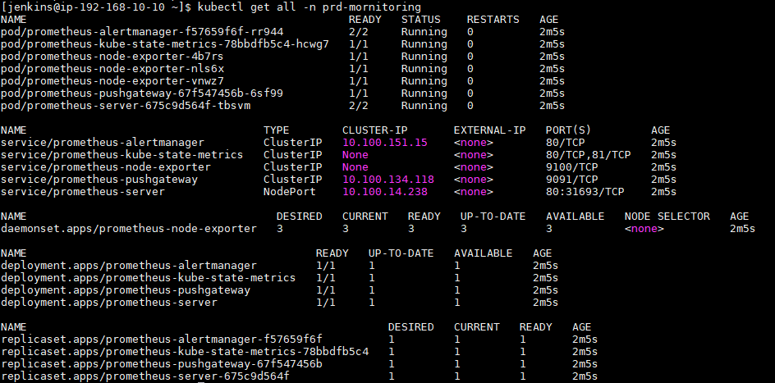
Task: Click the CURRENT header in replicaset table
Action: (477, 327)
